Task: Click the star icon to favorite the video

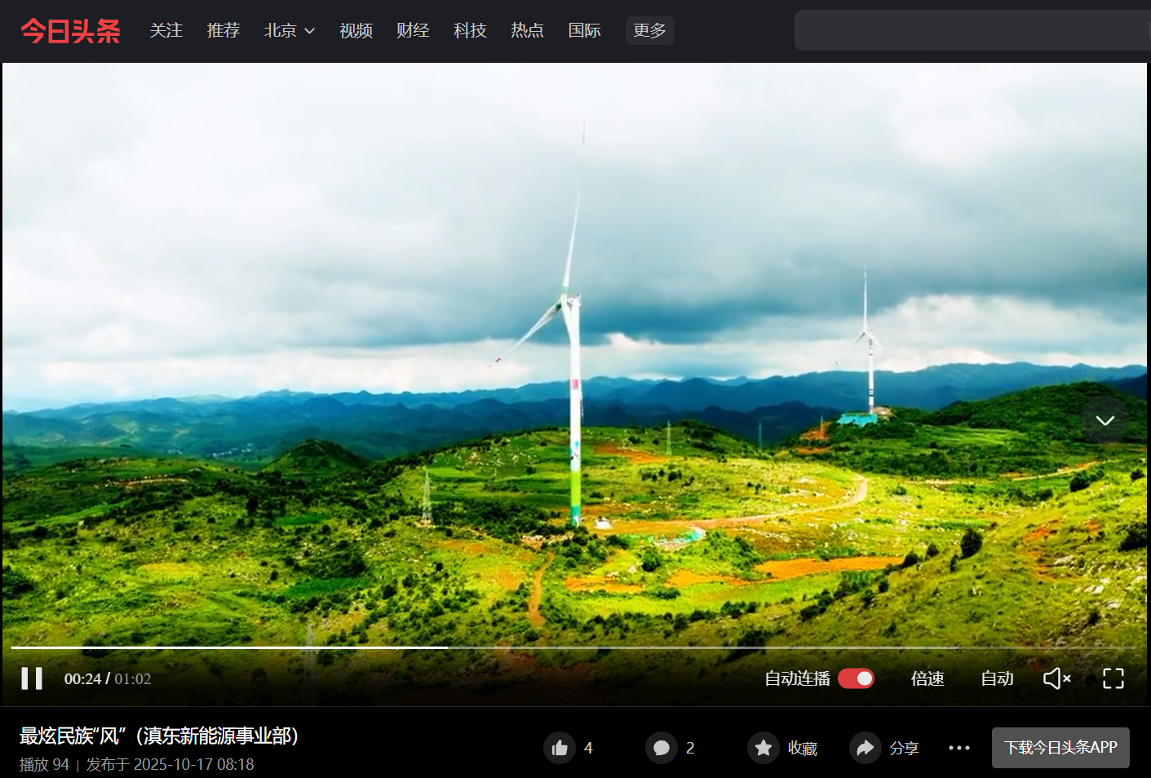Action: 764,748
